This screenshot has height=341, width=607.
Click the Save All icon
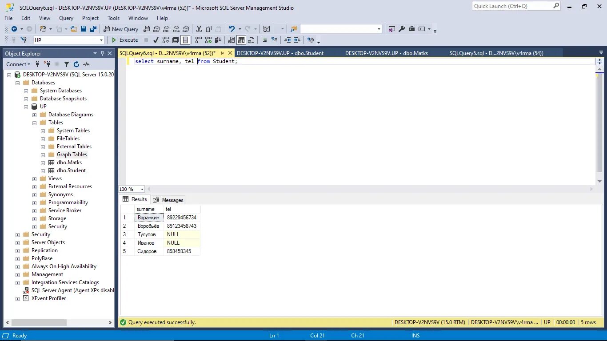pyautogui.click(x=93, y=29)
